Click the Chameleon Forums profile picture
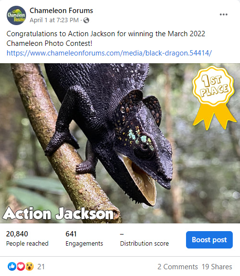Image resolution: width=240 pixels, height=276 pixels. point(16,15)
